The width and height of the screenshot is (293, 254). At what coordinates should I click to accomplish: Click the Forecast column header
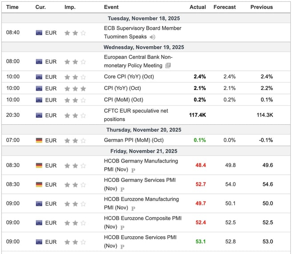pos(224,7)
